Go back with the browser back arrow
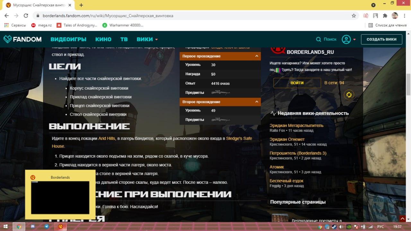Image resolution: width=411 pixels, height=231 pixels. pyautogui.click(x=6, y=16)
